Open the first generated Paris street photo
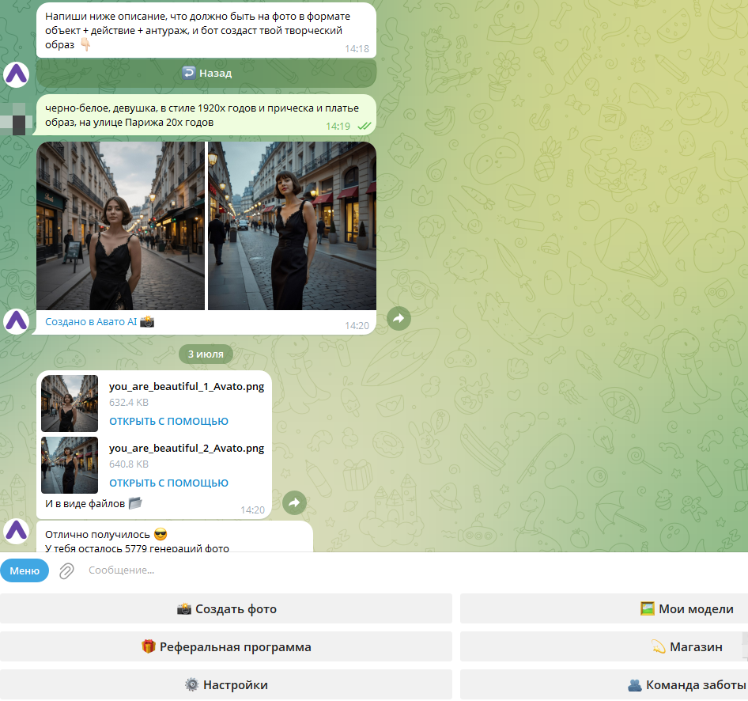Screen dimensions: 748x701 (x=120, y=225)
